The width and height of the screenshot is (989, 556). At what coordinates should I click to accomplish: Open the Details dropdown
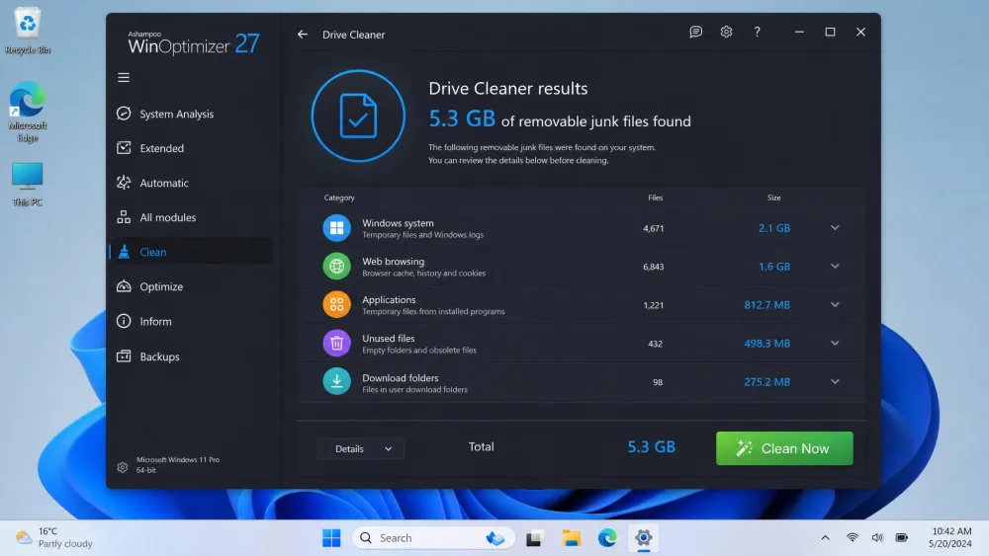coord(360,449)
